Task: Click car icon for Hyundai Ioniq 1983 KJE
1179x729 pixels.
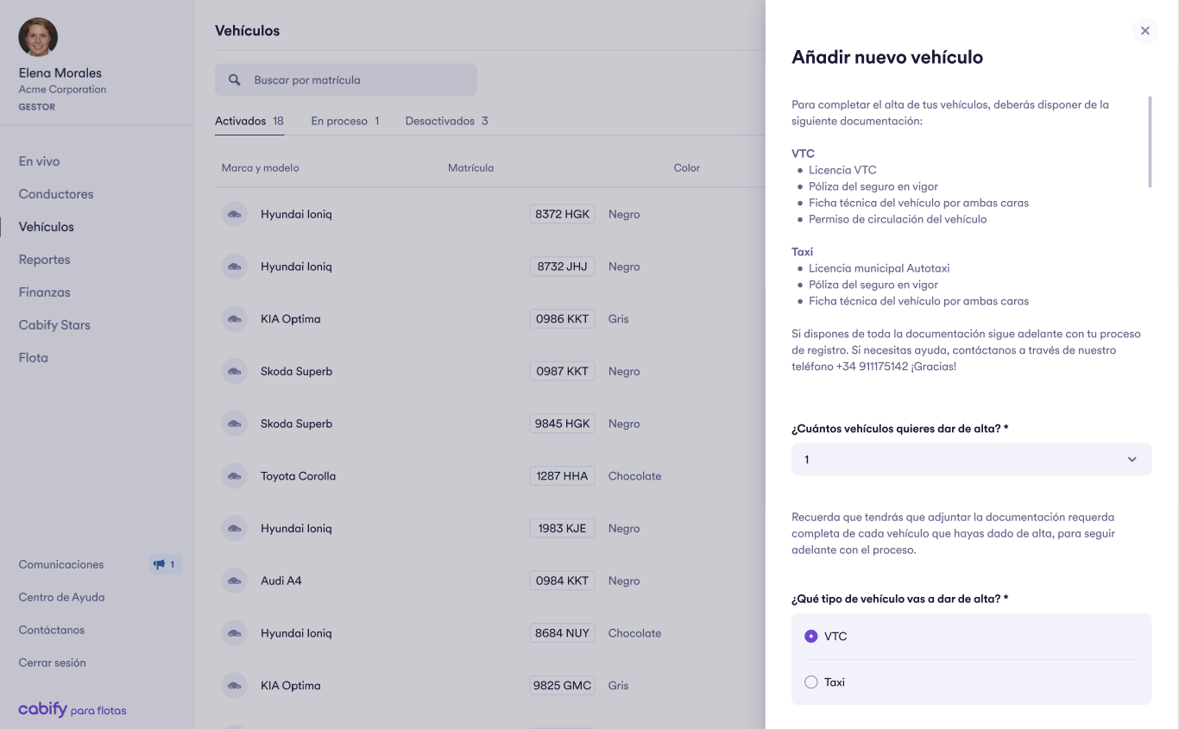Action: tap(234, 529)
